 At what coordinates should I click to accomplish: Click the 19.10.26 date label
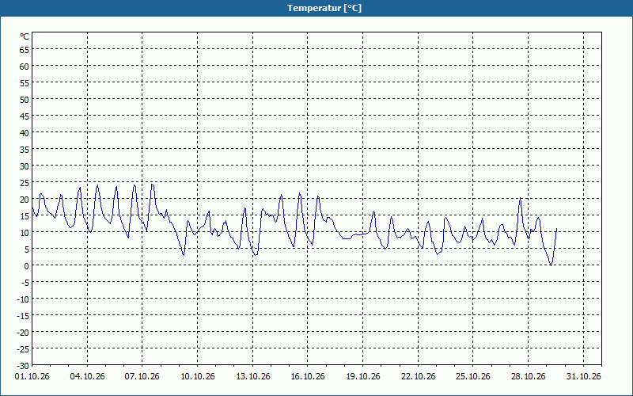pos(363,377)
